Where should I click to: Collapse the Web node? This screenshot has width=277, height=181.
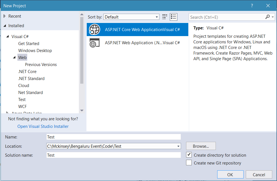pos(14,57)
